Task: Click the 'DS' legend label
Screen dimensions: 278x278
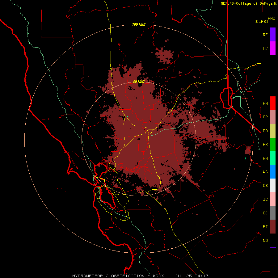Action: 265,185
